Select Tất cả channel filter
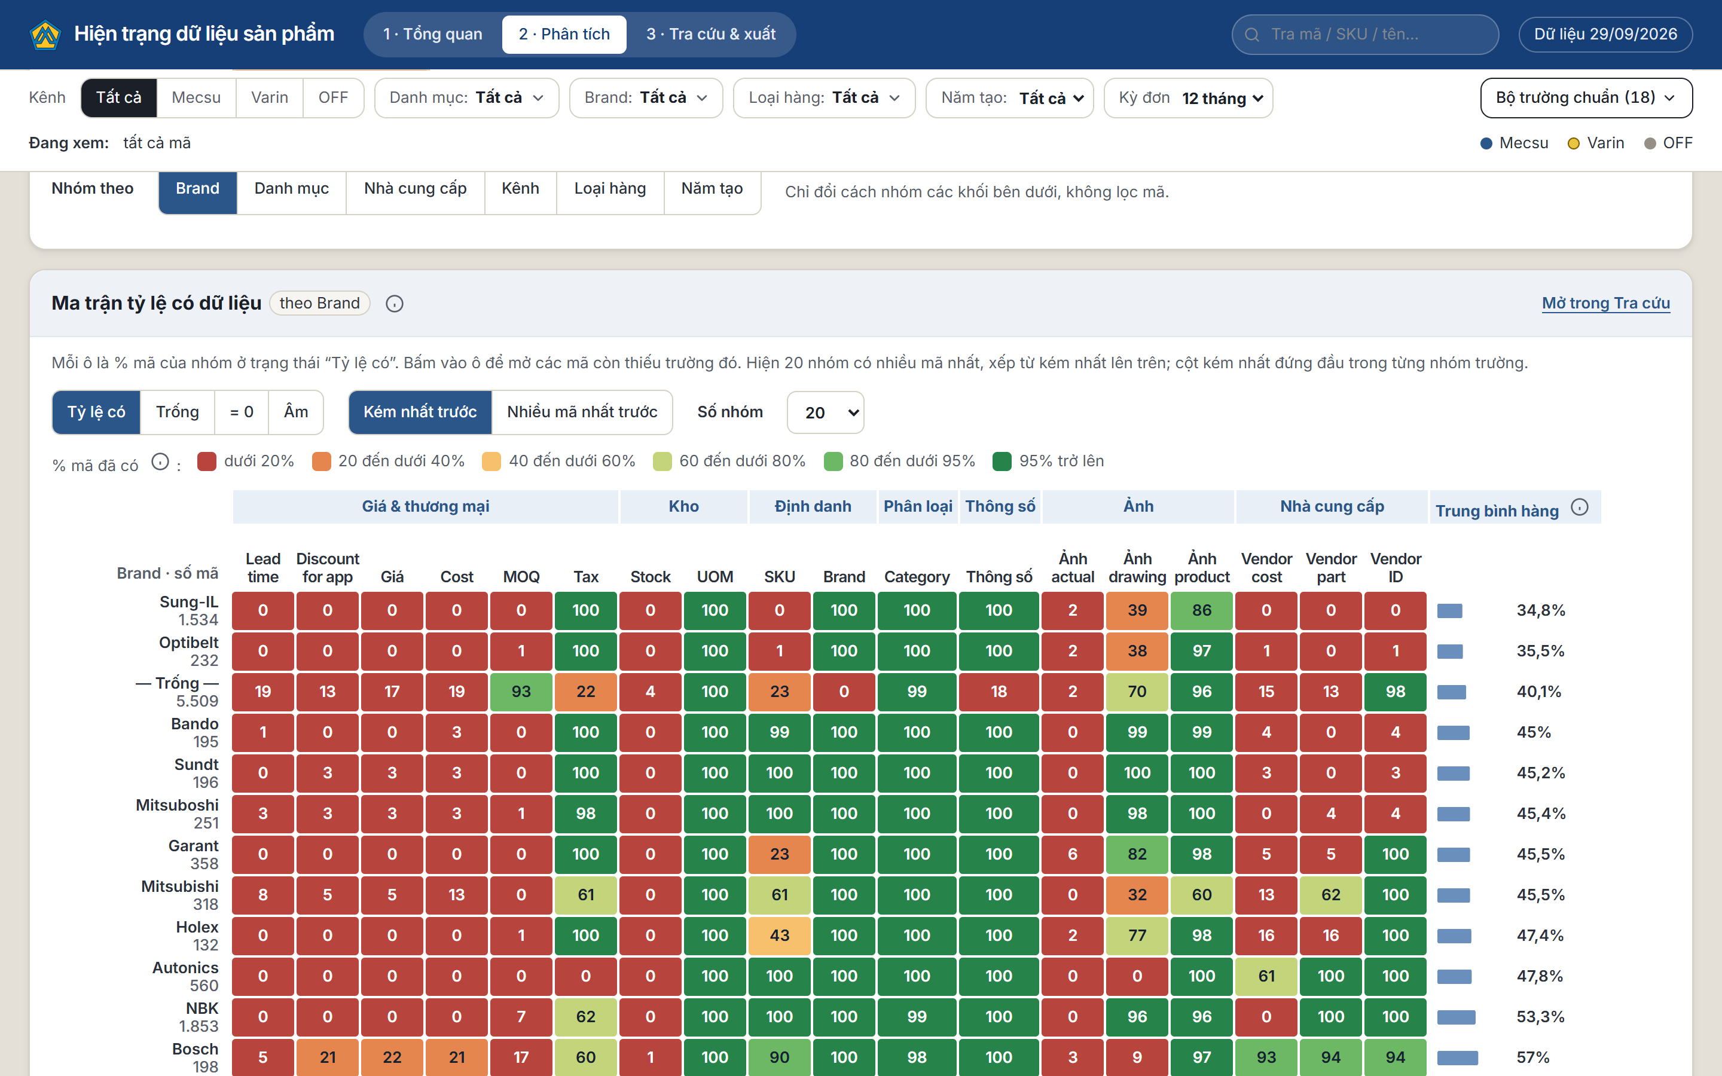This screenshot has width=1722, height=1076. click(119, 97)
